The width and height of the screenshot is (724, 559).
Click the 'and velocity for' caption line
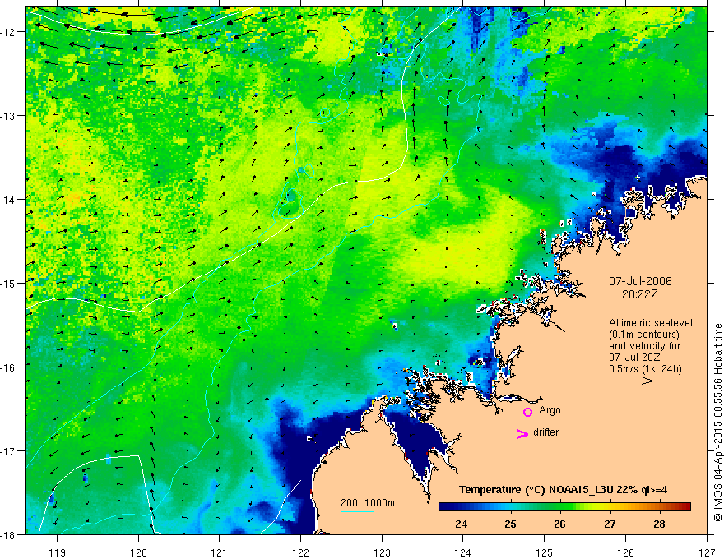(644, 346)
